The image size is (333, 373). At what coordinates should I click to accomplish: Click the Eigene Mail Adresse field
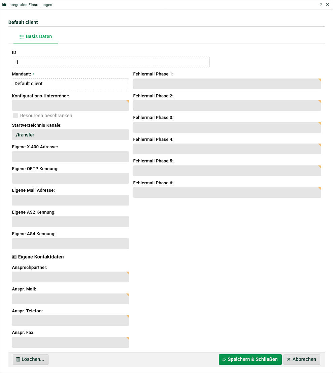pyautogui.click(x=70, y=200)
